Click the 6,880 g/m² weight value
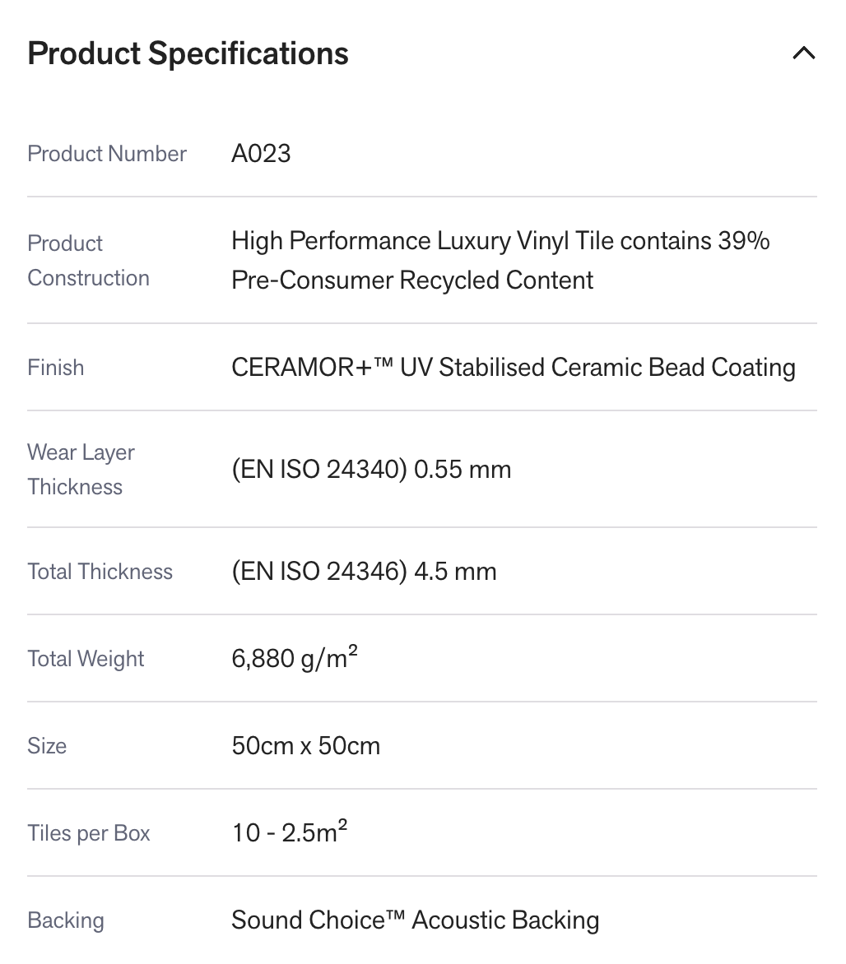The height and width of the screenshot is (964, 846). coord(295,659)
